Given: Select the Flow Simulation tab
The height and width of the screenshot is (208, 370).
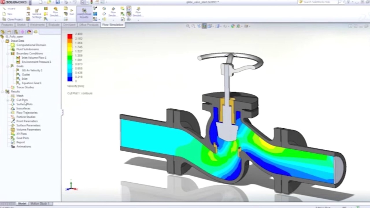Looking at the screenshot, I should coord(113,25).
